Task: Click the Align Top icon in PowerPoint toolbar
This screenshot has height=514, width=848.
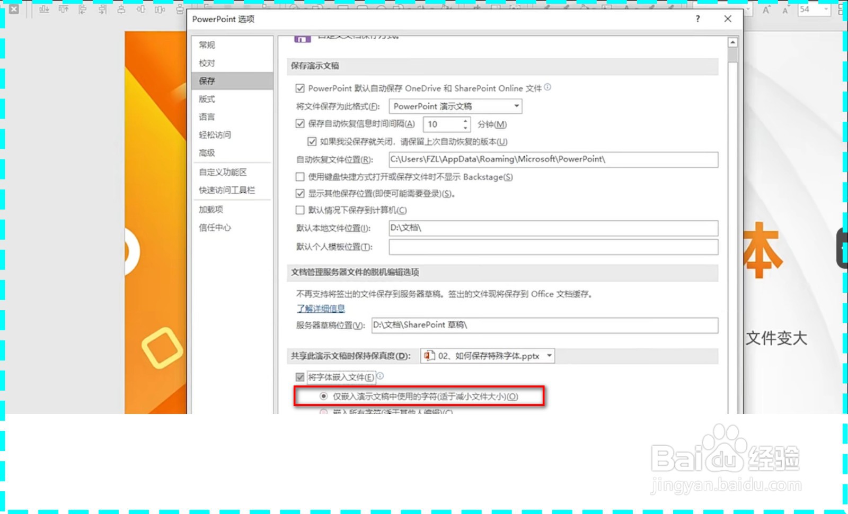Action: [x=64, y=9]
